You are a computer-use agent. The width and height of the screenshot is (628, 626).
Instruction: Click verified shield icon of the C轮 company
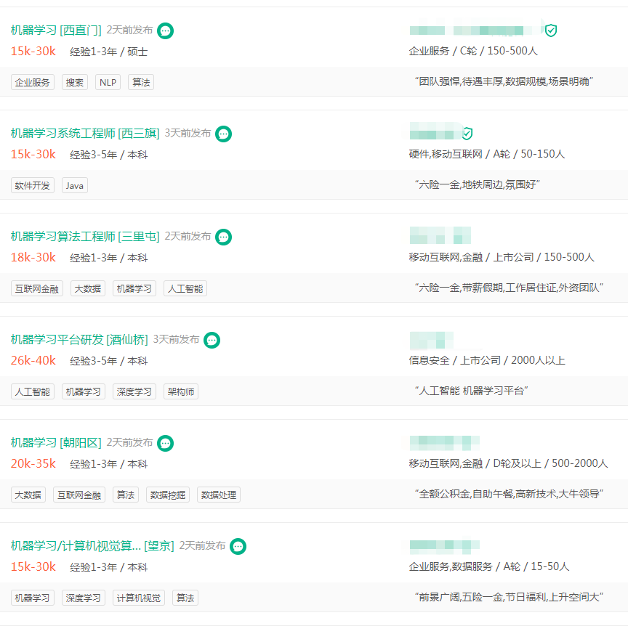point(551,31)
